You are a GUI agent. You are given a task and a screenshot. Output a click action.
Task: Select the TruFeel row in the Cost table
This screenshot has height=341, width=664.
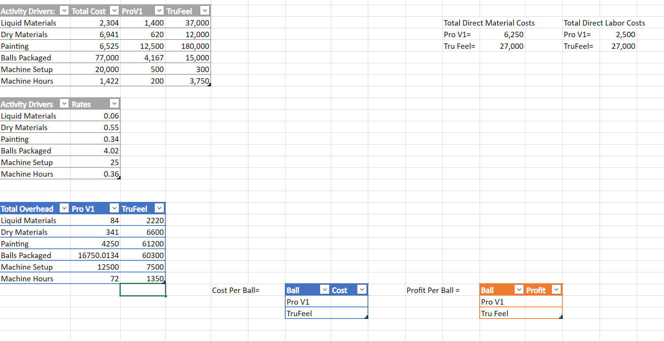coord(326,313)
